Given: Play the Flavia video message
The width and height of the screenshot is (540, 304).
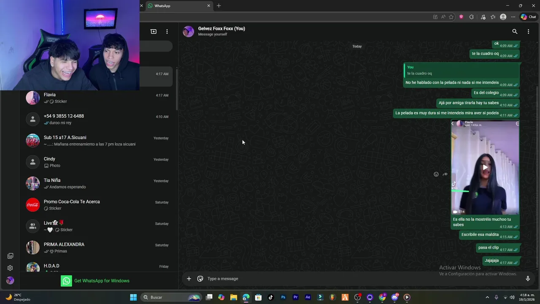Looking at the screenshot, I should (485, 168).
